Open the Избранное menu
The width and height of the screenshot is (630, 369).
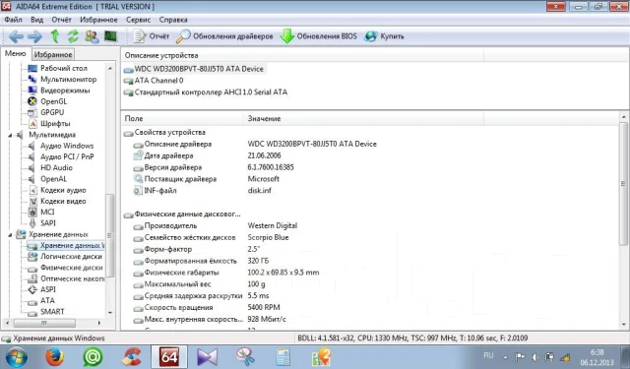click(98, 20)
